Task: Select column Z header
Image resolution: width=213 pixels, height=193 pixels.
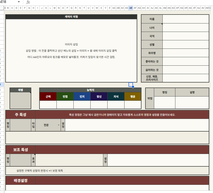Action: 110,8
